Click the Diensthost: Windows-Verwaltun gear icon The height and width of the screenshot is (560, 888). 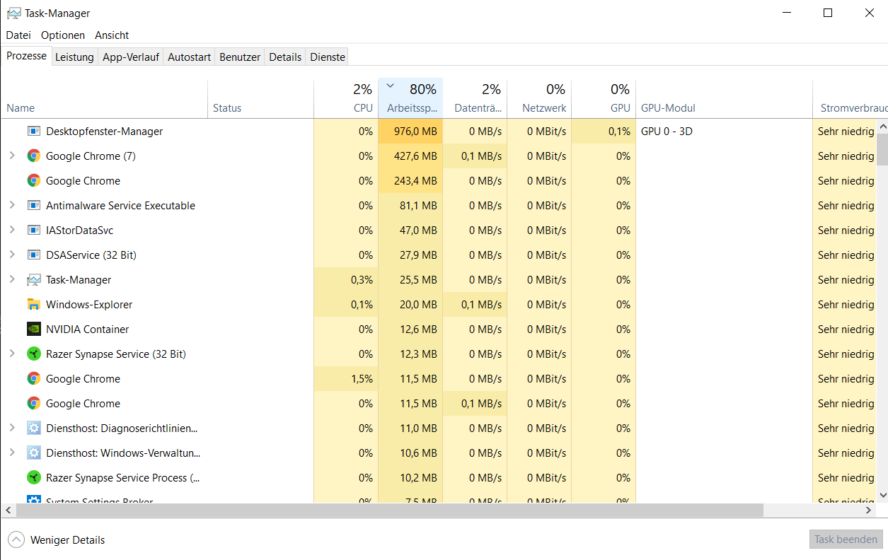click(34, 453)
